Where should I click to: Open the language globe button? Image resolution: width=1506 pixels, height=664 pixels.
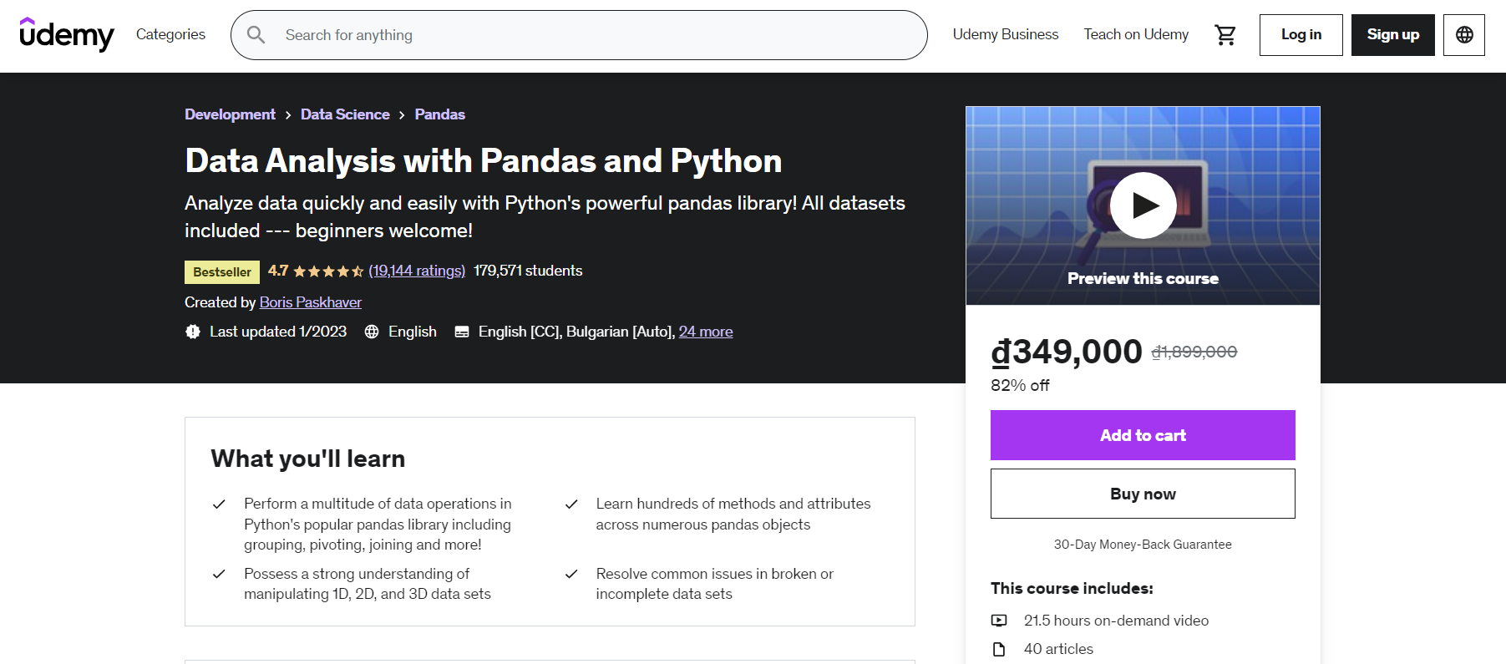[x=1464, y=35]
